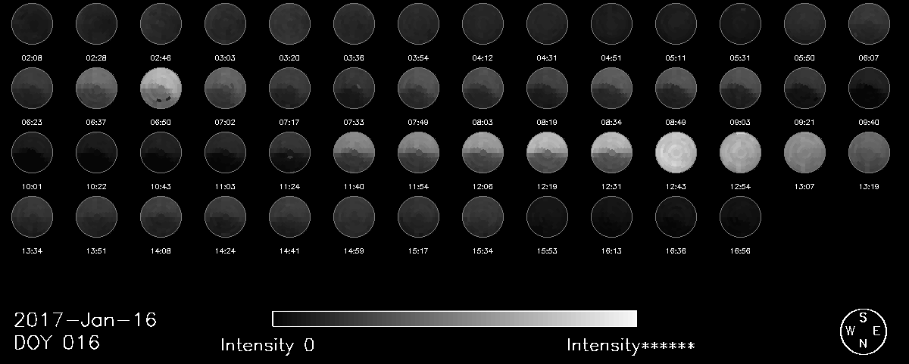Select the disk image above 15:34

pyautogui.click(x=483, y=218)
